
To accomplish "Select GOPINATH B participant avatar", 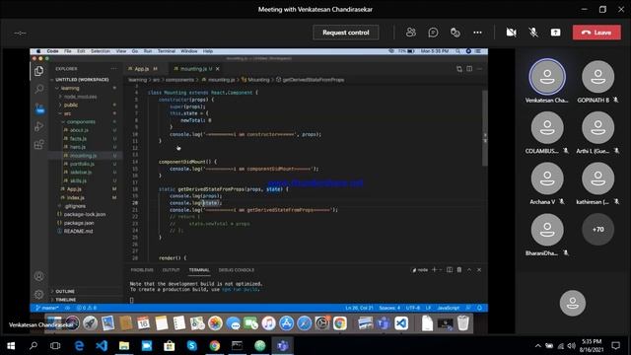I will 598,77.
